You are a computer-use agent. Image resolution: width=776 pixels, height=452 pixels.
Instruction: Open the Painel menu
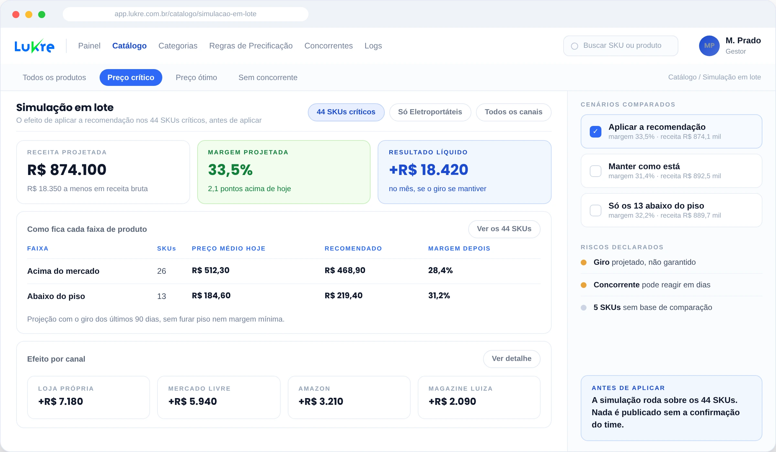[x=89, y=46]
